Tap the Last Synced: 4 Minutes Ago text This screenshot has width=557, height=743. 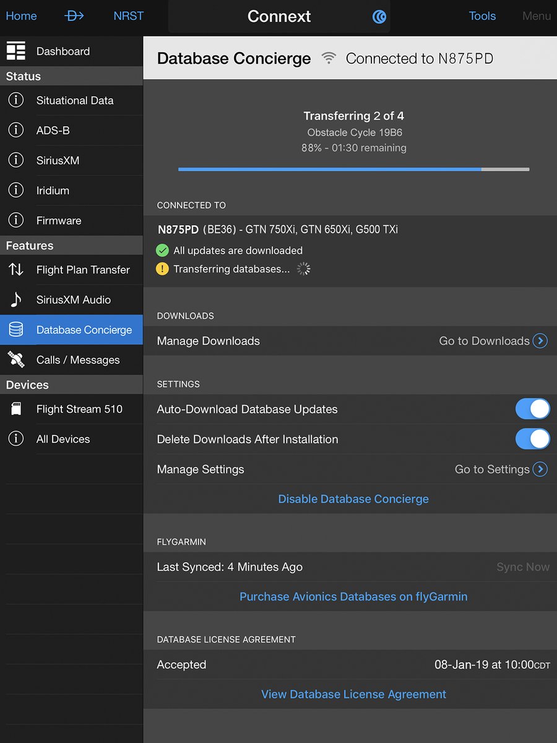(230, 567)
